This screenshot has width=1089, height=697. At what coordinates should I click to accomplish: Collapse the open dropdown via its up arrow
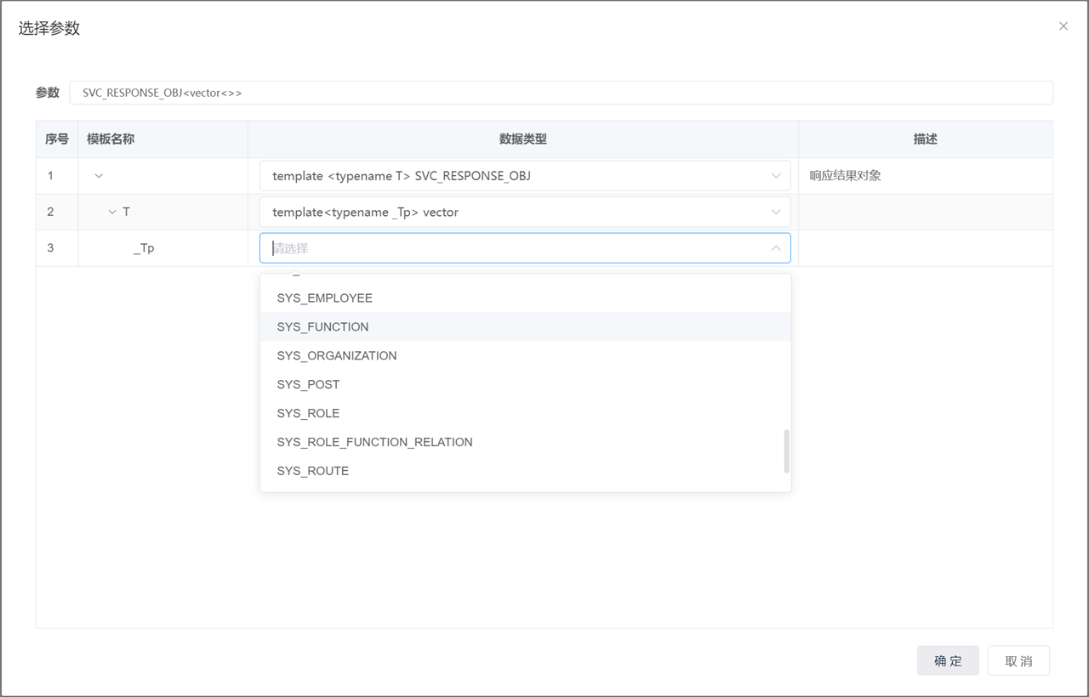(776, 248)
